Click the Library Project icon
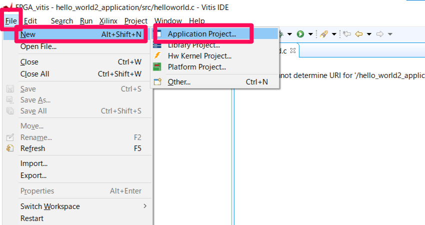 (157, 45)
